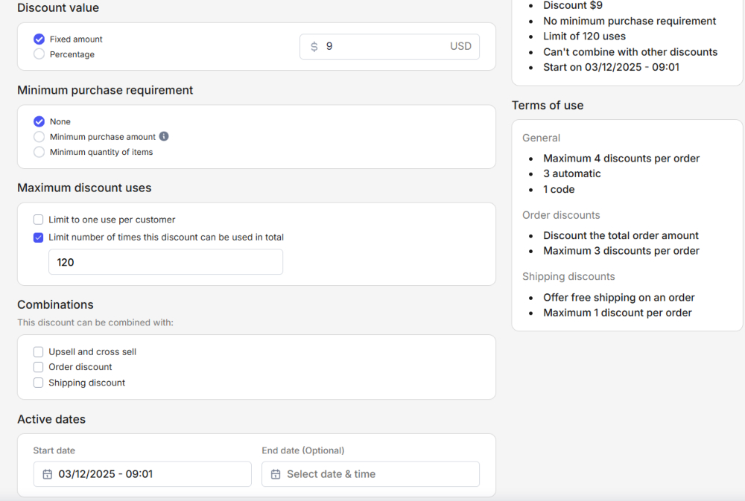Click the total usage limit field showing 120
The height and width of the screenshot is (501, 745).
[x=165, y=262]
